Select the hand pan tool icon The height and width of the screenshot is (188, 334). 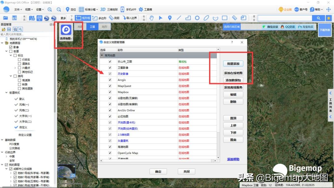[152, 18]
